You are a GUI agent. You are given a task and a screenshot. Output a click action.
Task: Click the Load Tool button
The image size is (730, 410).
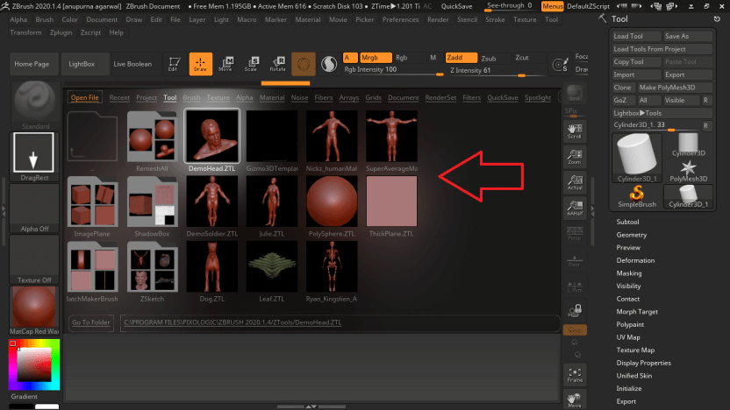[x=637, y=36]
